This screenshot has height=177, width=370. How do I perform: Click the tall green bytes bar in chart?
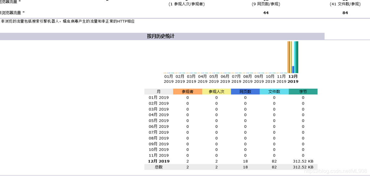point(297,57)
